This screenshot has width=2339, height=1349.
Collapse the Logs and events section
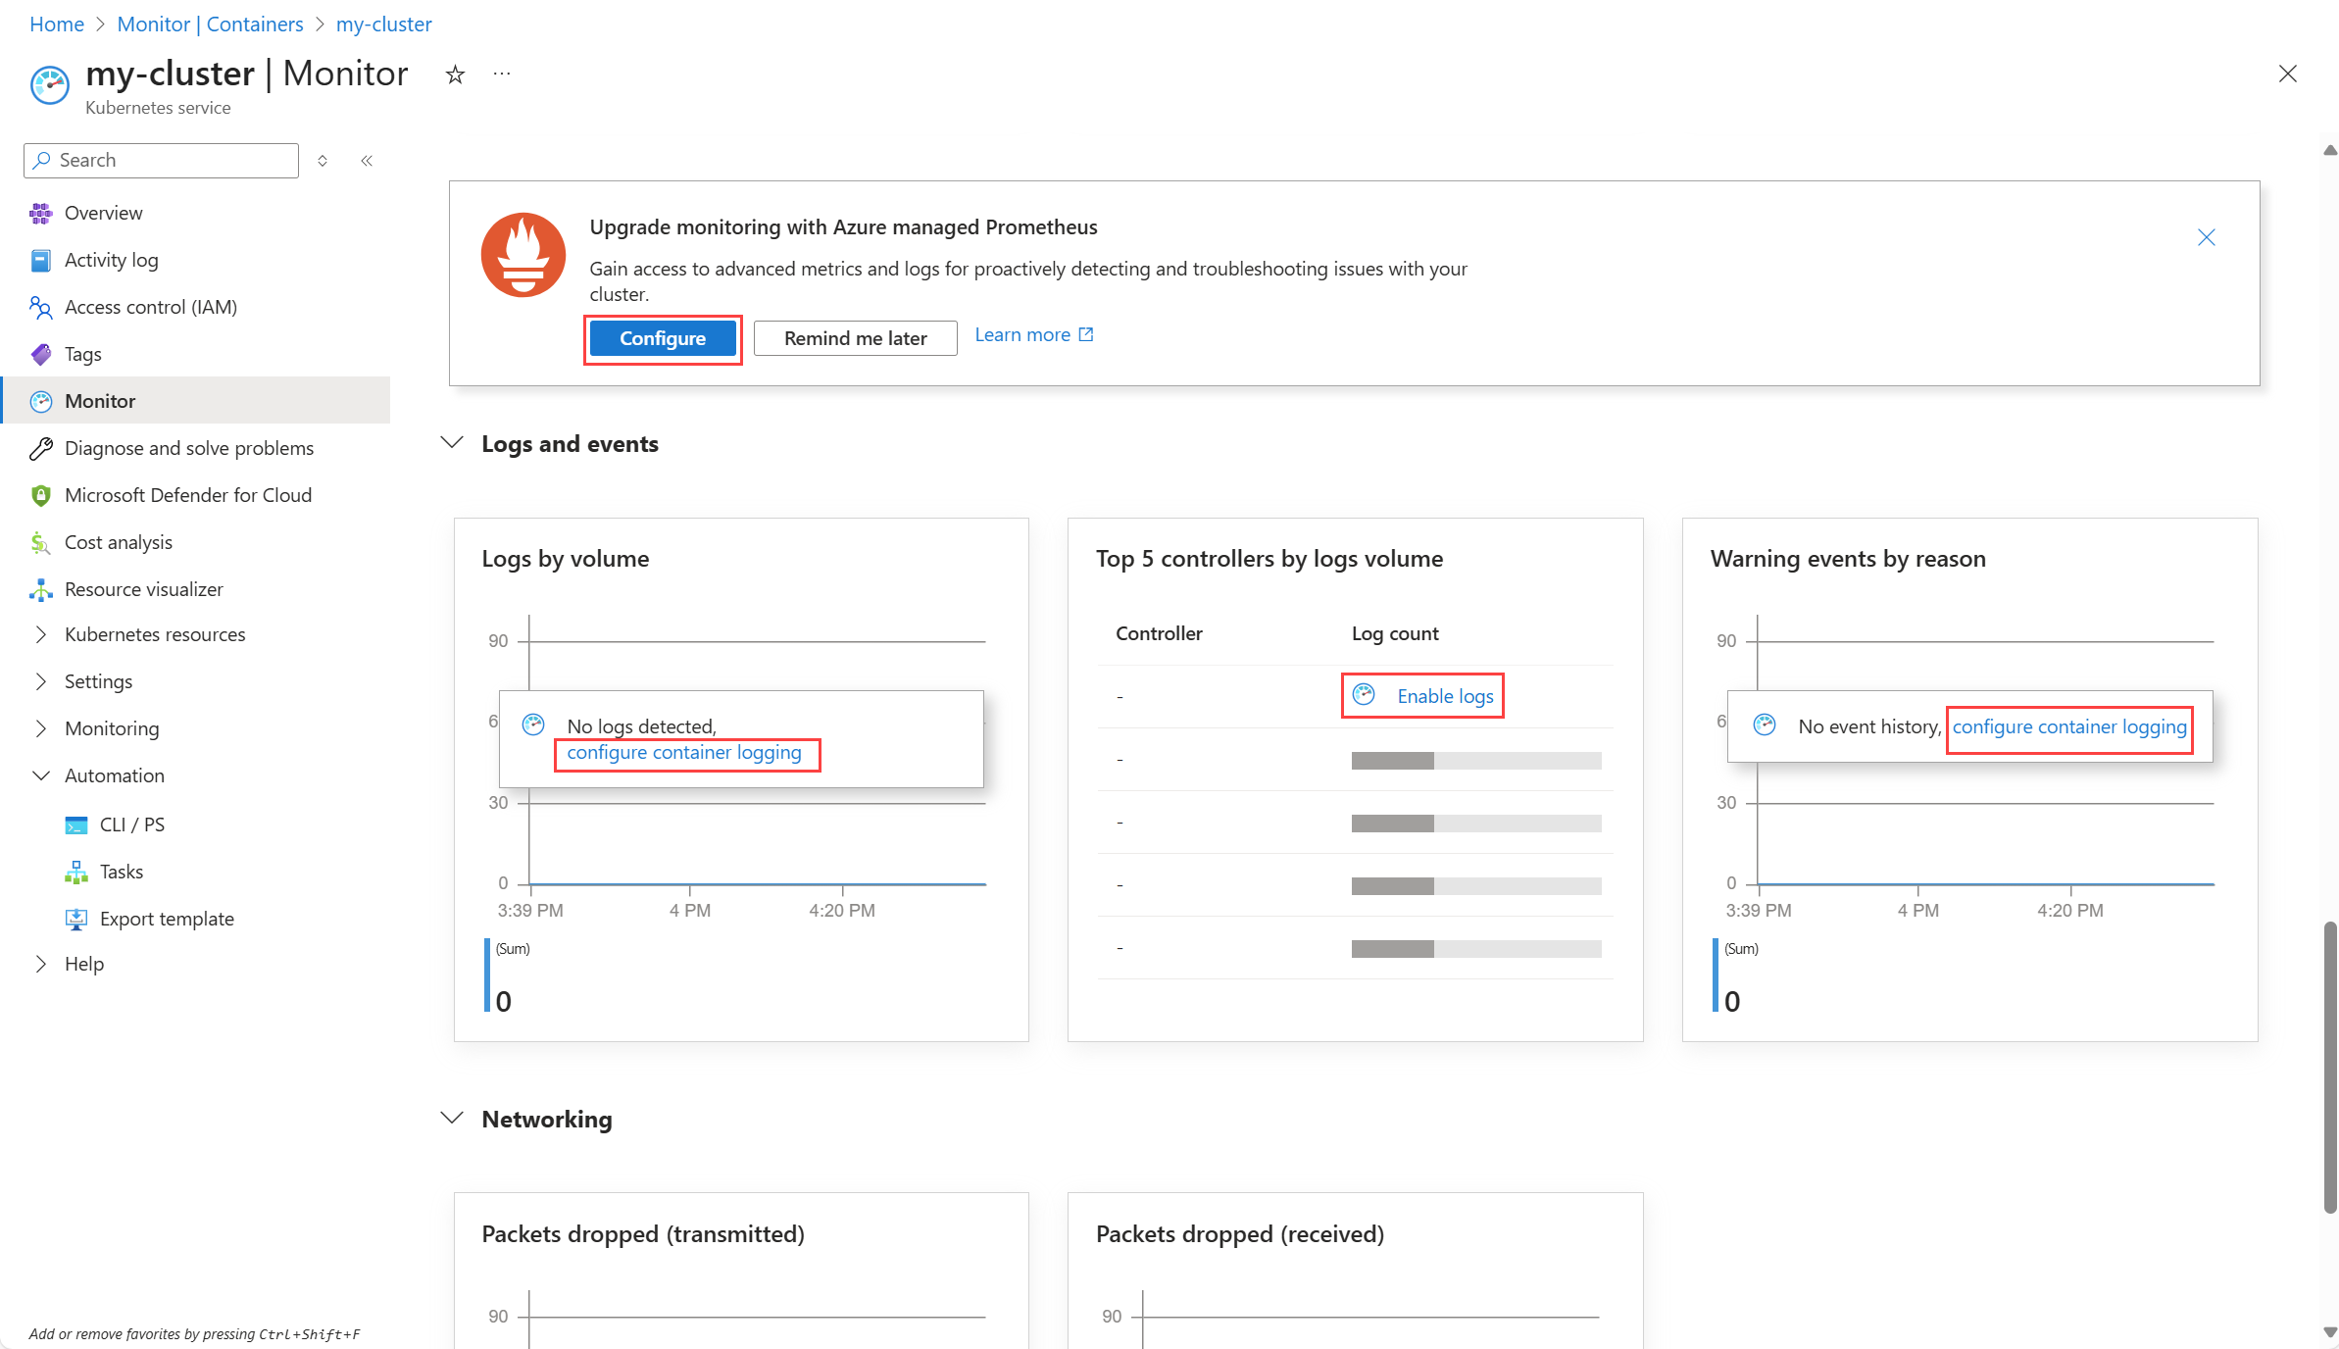tap(452, 443)
